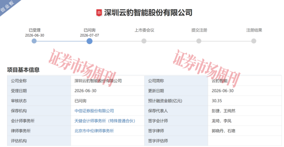Click the 已受理 stage label
284x147 pixels.
point(35,30)
